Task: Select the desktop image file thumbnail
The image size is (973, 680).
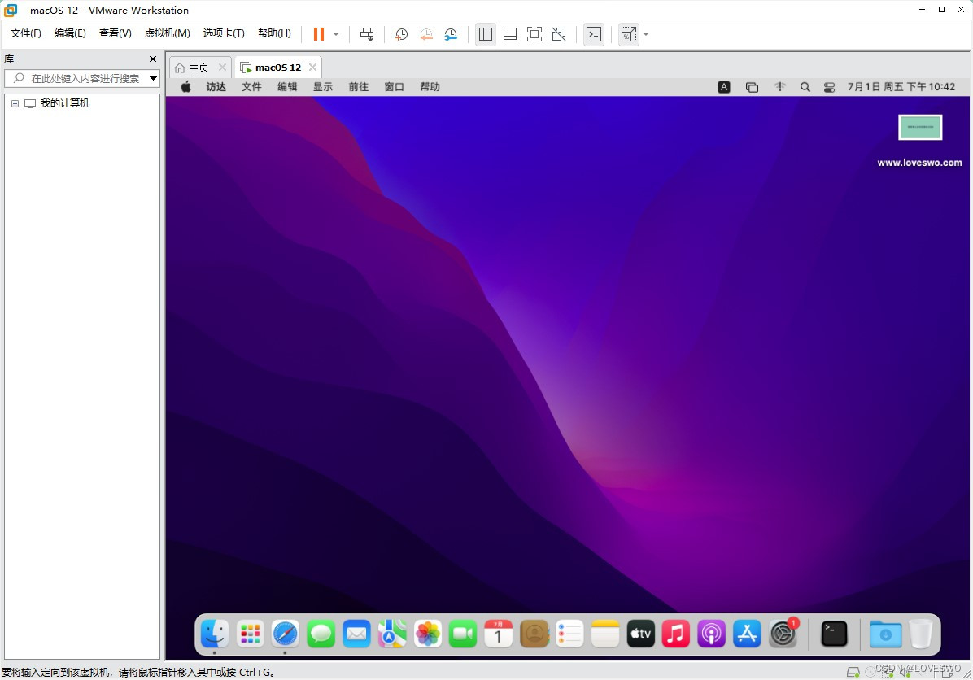Action: click(920, 127)
